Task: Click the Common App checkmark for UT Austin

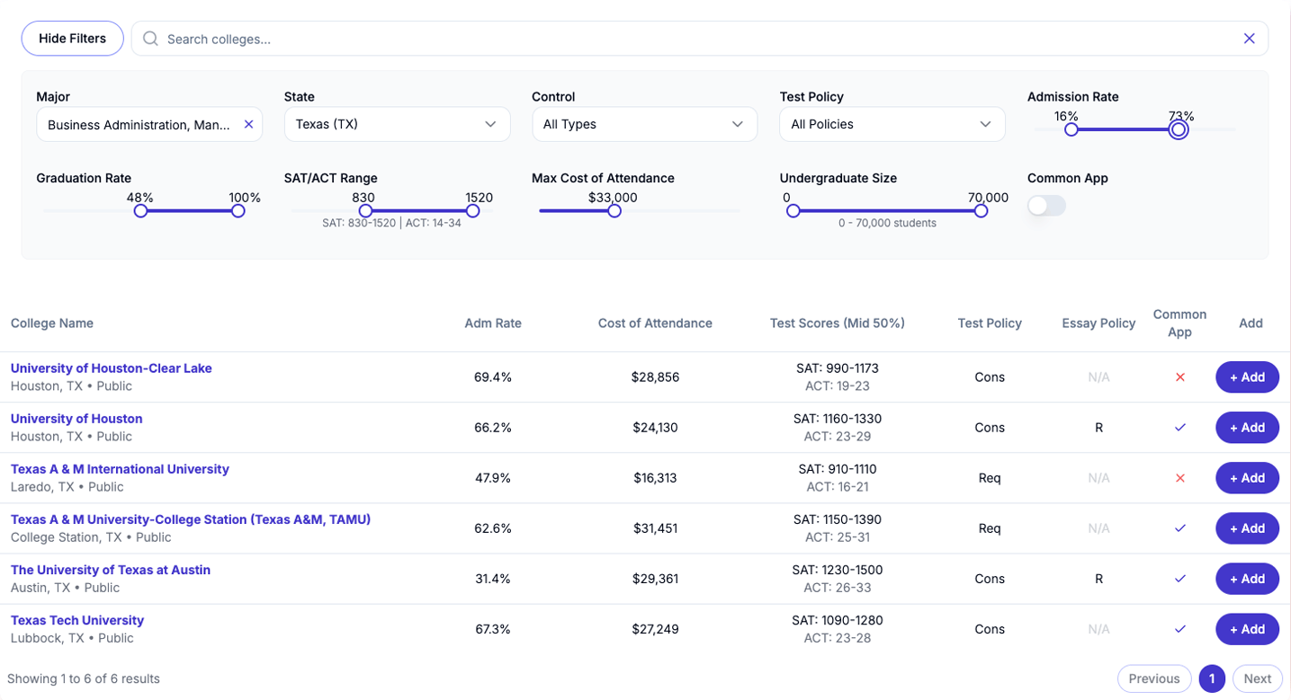Action: coord(1179,579)
